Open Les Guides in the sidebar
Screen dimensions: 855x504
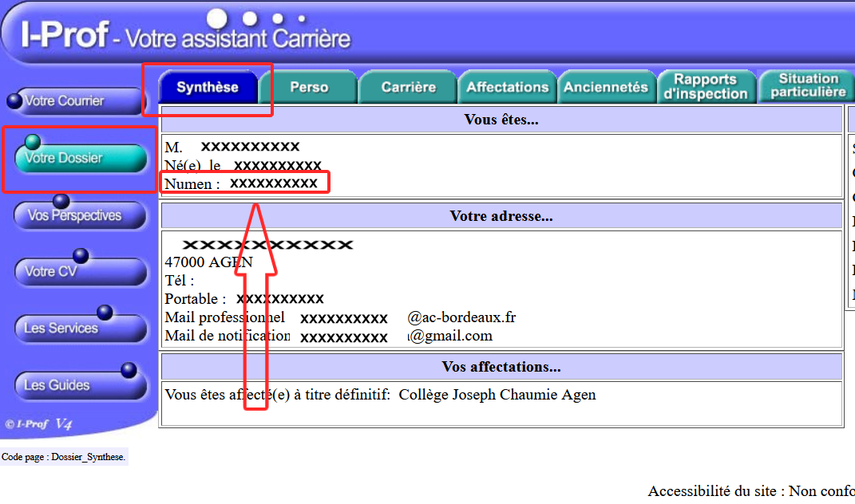pyautogui.click(x=80, y=385)
